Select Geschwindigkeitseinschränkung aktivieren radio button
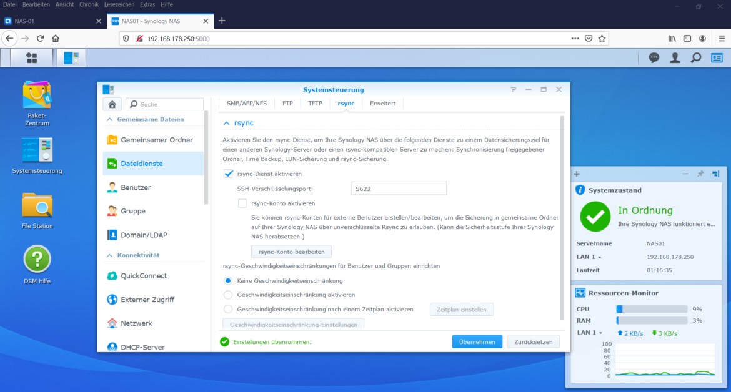The width and height of the screenshot is (731, 392). (228, 295)
